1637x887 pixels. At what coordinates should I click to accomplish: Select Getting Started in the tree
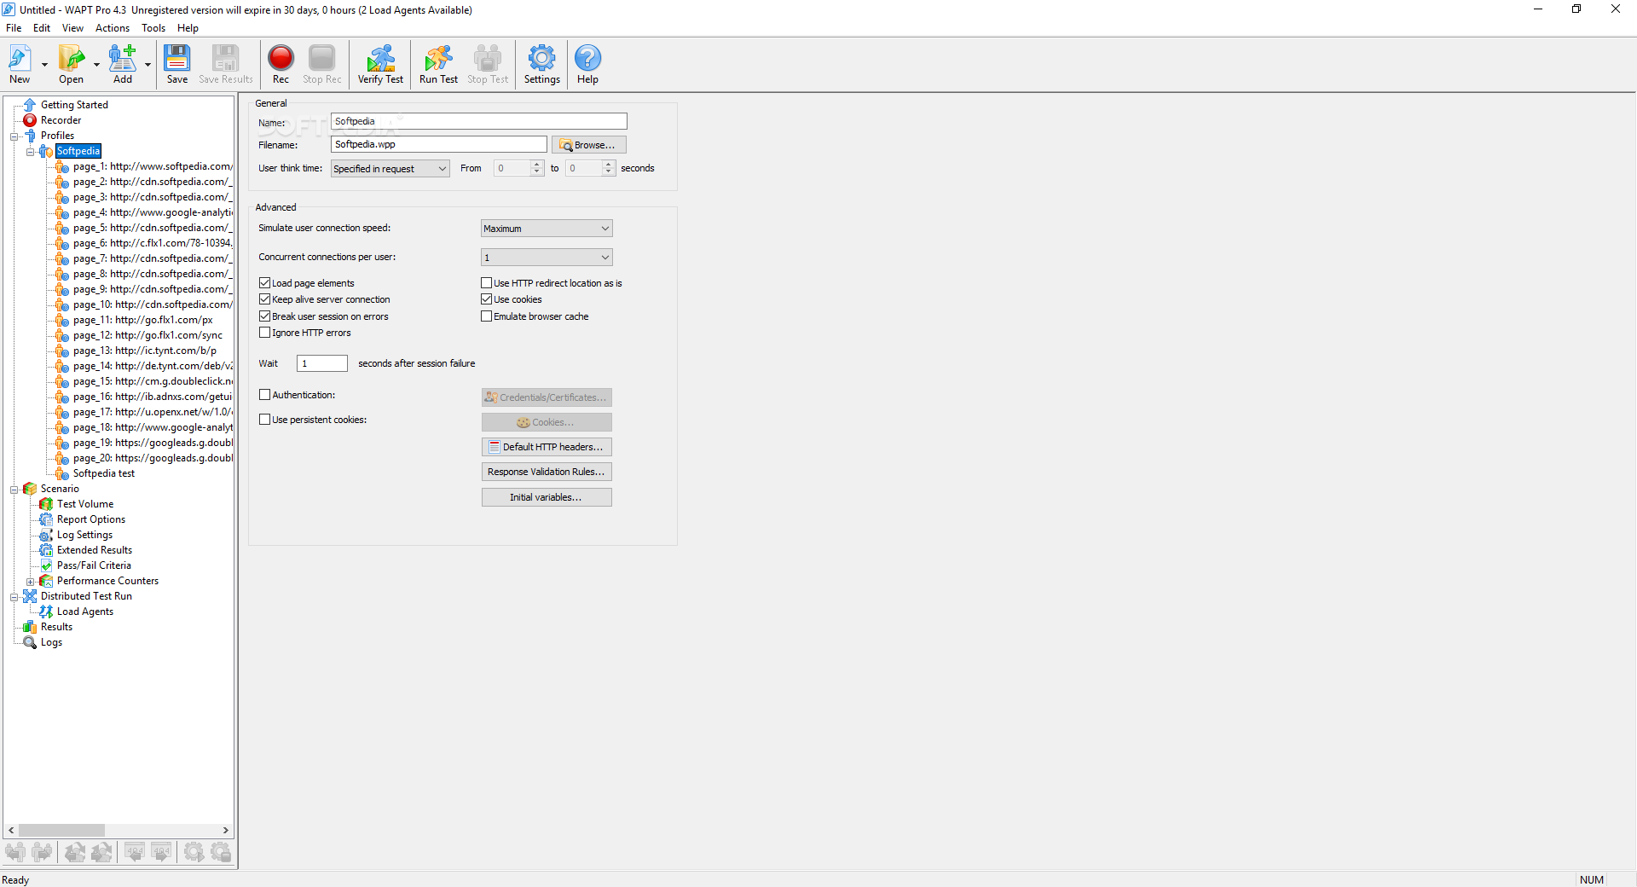click(x=74, y=105)
